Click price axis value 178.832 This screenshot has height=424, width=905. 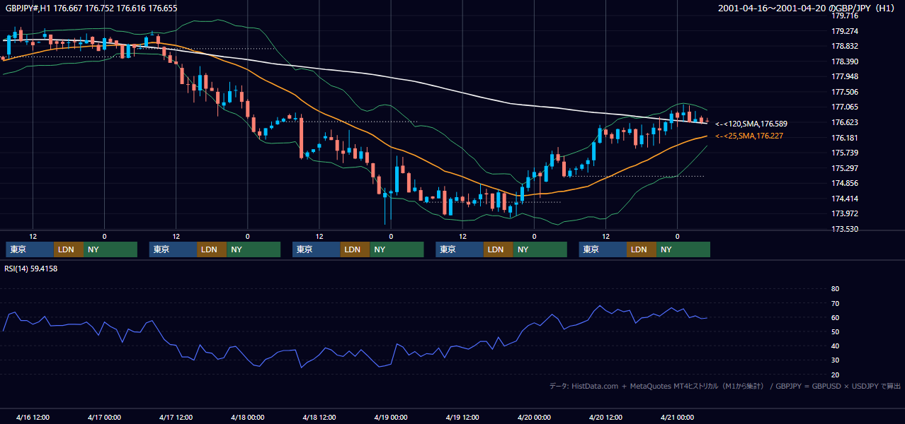click(844, 46)
